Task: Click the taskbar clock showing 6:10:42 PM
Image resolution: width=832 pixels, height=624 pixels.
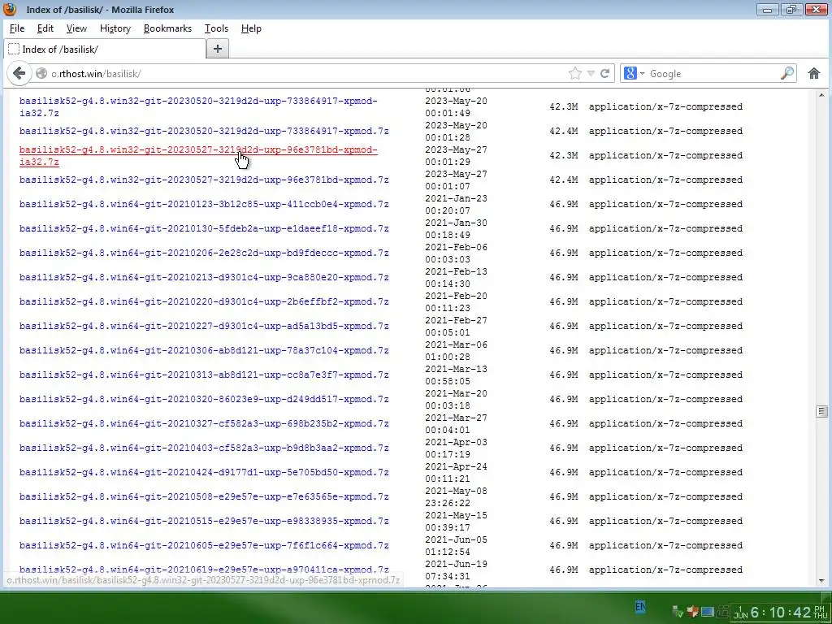Action: (x=780, y=613)
